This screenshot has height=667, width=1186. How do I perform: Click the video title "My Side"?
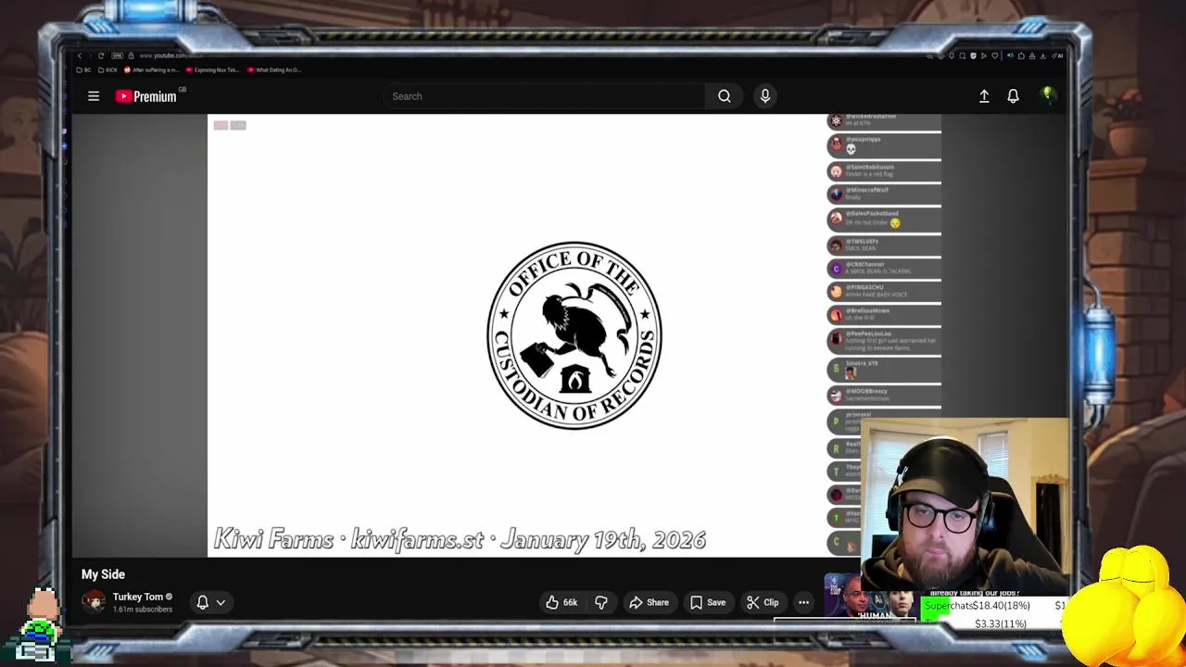pos(103,574)
